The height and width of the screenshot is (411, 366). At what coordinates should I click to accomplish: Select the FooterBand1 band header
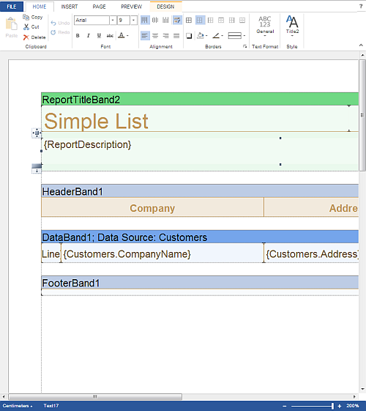click(200, 283)
